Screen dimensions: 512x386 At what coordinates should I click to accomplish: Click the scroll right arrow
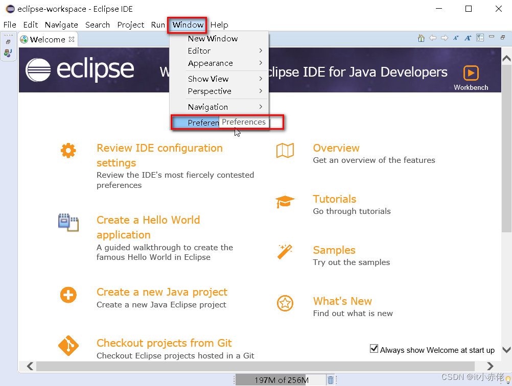(490, 366)
